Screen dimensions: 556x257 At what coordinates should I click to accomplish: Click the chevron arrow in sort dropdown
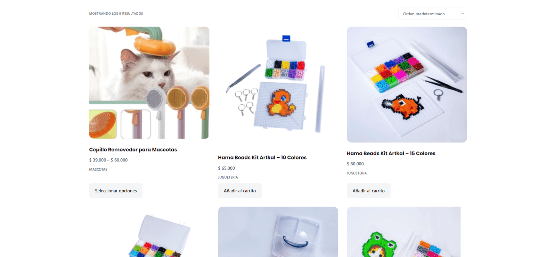462,14
